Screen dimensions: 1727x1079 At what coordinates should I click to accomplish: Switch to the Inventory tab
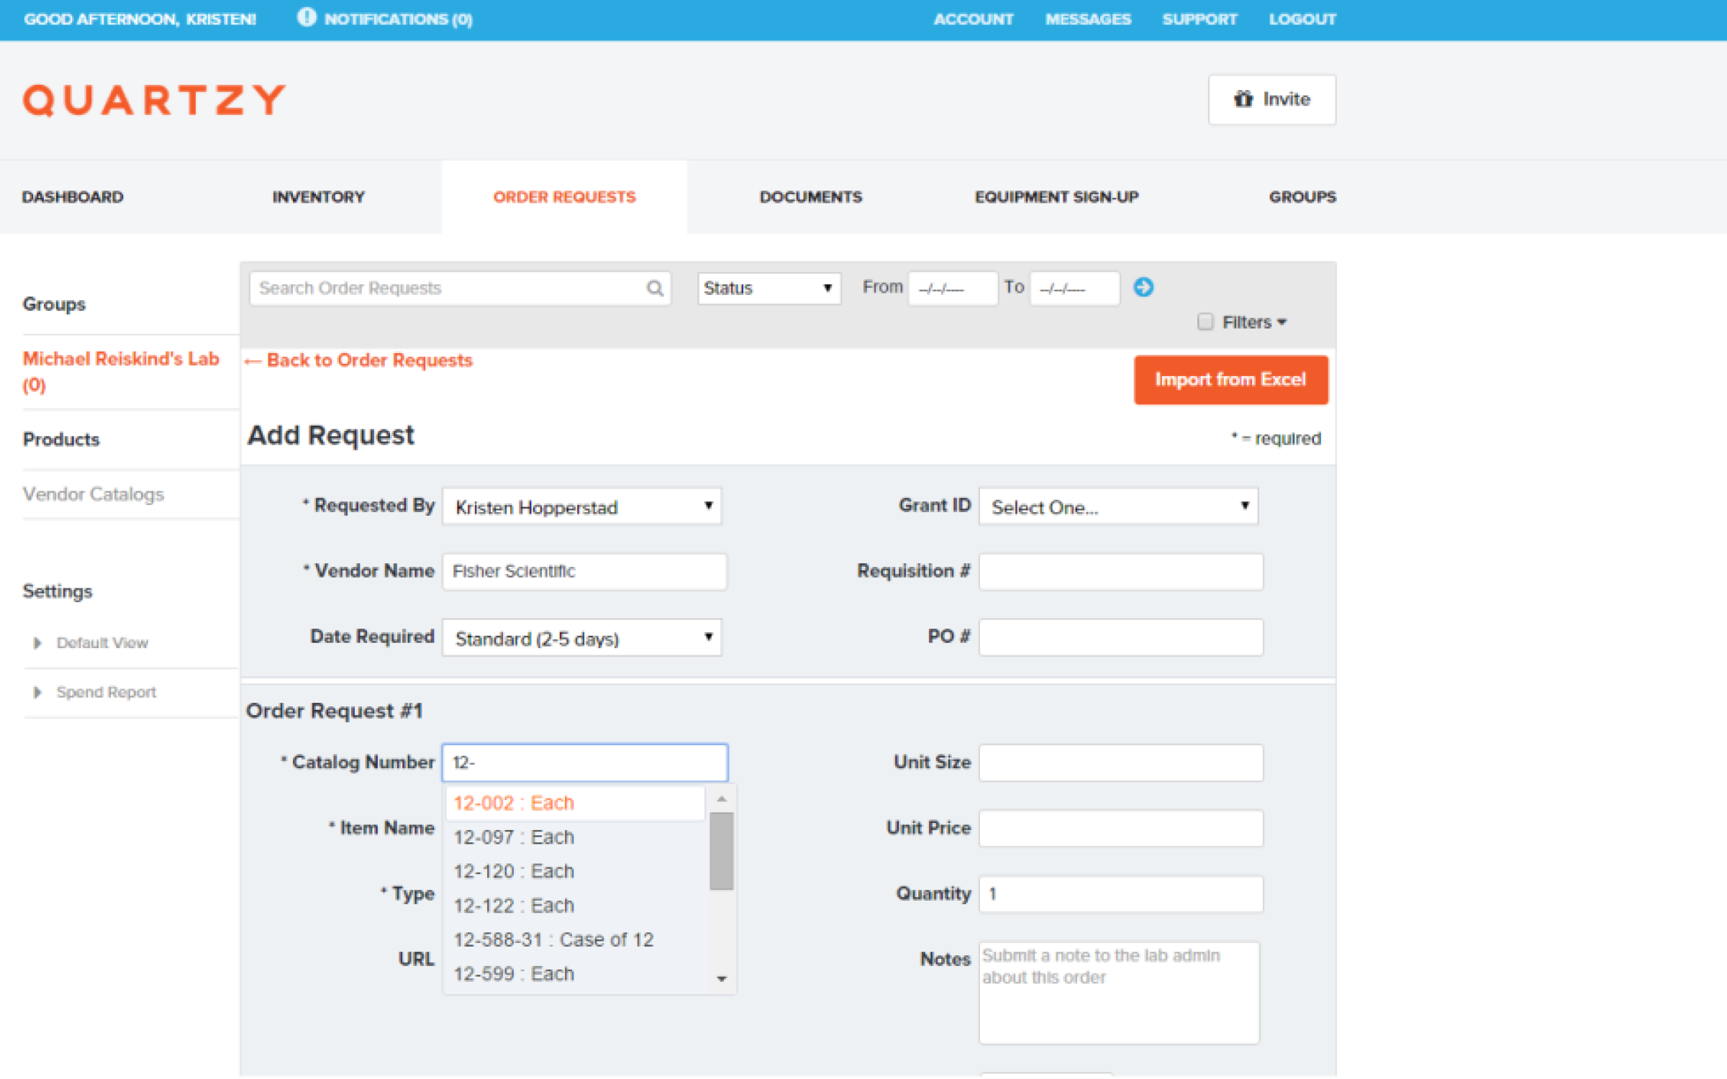(318, 197)
